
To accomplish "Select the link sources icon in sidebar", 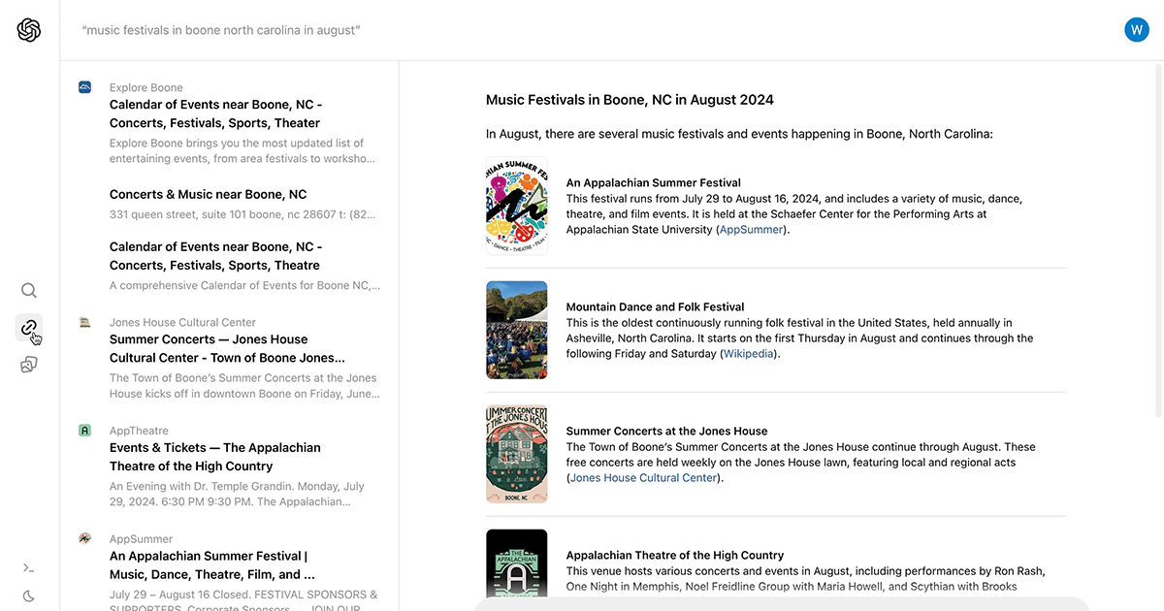I will [x=29, y=327].
